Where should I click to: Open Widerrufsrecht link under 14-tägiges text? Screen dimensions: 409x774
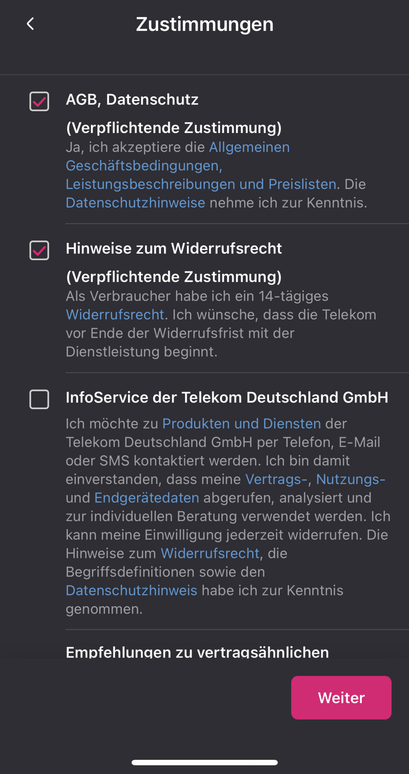(115, 314)
